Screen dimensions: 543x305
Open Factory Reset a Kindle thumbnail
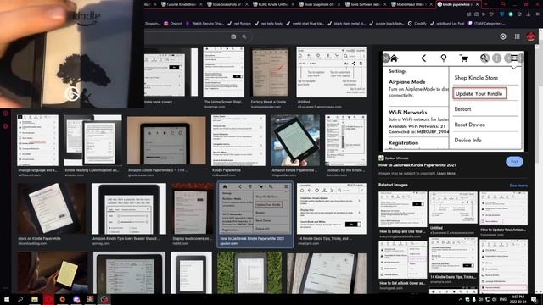270,72
